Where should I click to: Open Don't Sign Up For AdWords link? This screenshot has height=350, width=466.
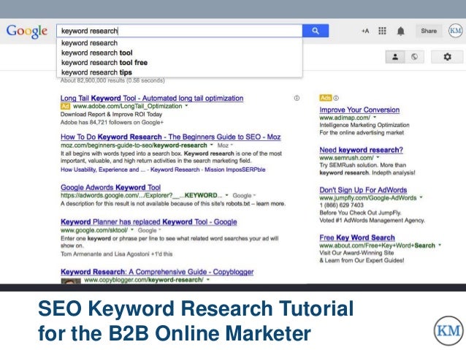363,190
